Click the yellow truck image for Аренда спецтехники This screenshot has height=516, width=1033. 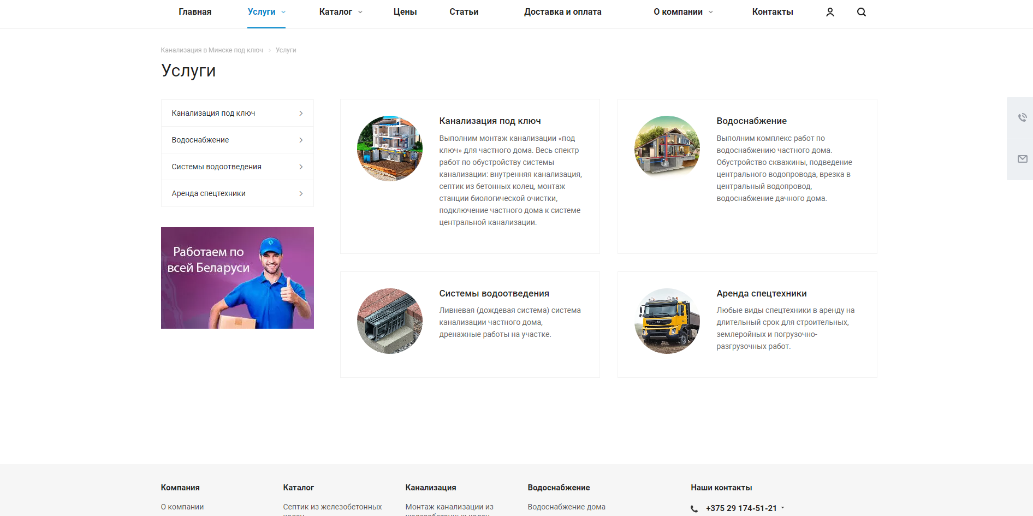click(667, 321)
